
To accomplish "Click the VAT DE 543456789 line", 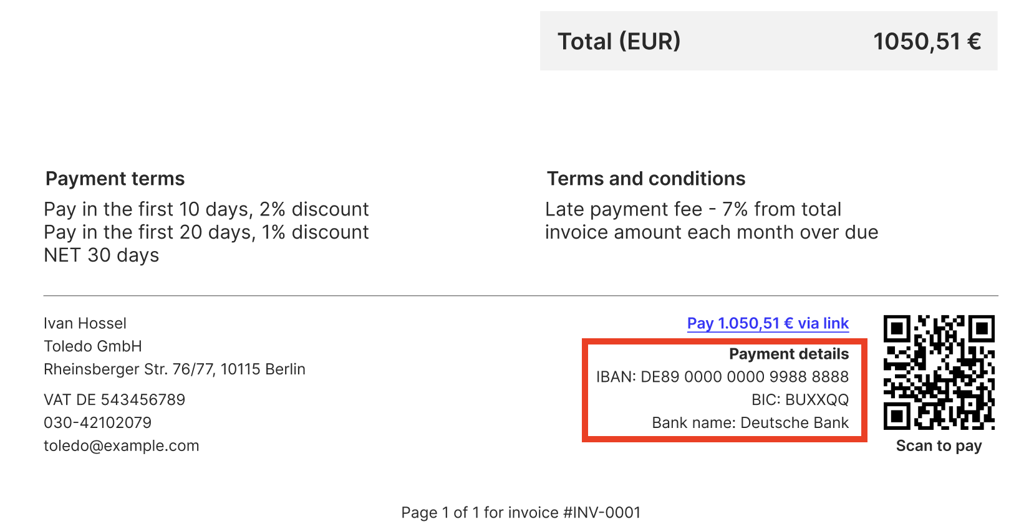I will [115, 400].
